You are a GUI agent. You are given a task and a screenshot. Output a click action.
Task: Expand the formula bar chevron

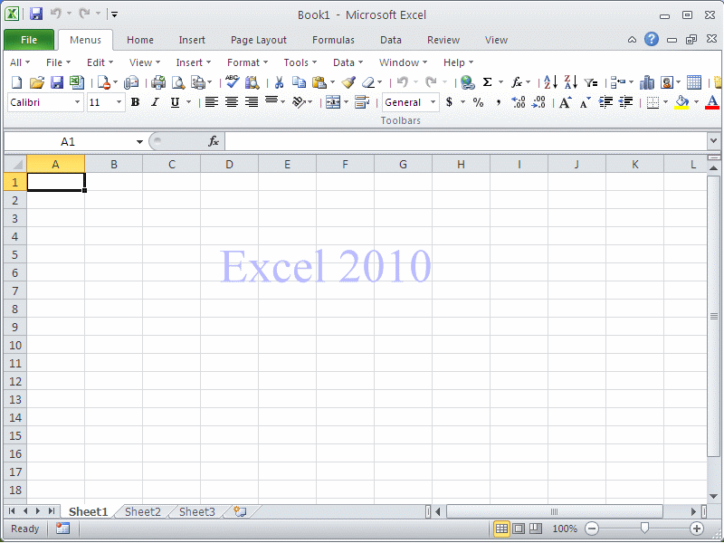click(x=714, y=141)
